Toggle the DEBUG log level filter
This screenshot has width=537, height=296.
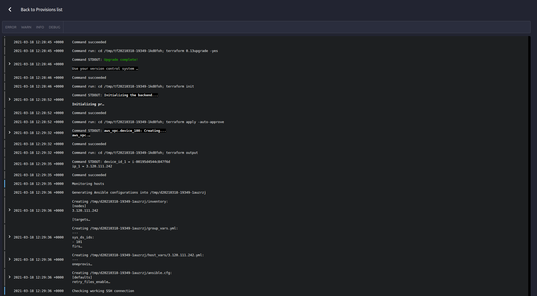(x=54, y=27)
